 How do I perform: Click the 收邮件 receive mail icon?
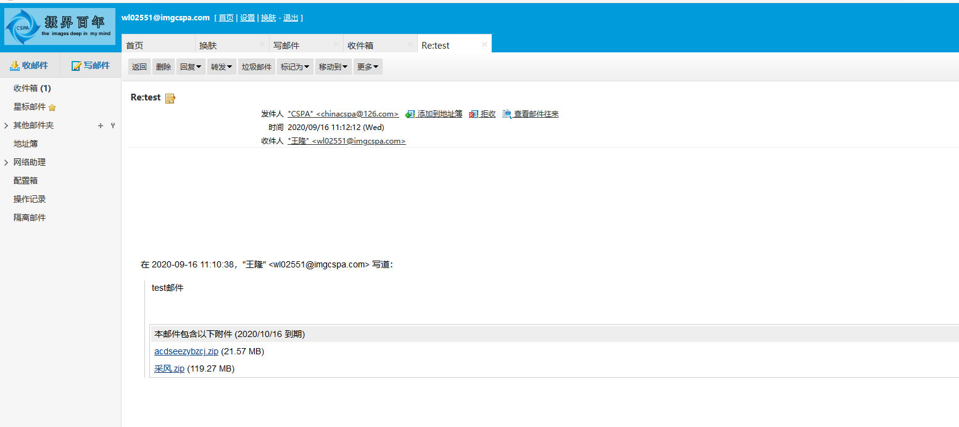(15, 66)
